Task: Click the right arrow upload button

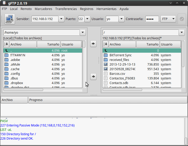Action: coord(93,44)
